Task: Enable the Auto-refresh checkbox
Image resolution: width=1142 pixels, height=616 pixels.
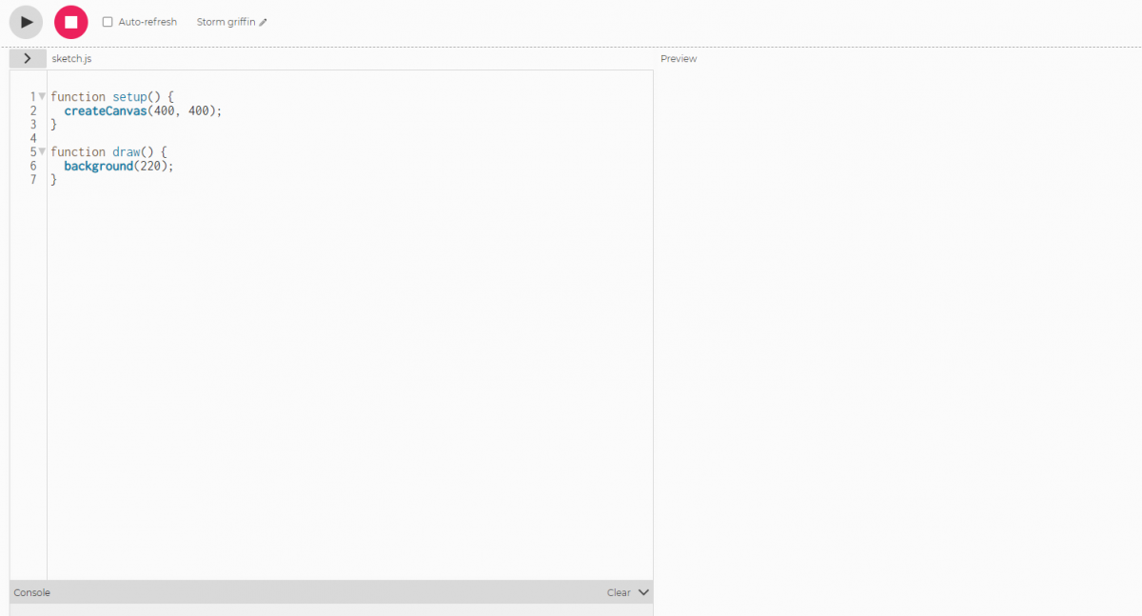Action: 108,22
